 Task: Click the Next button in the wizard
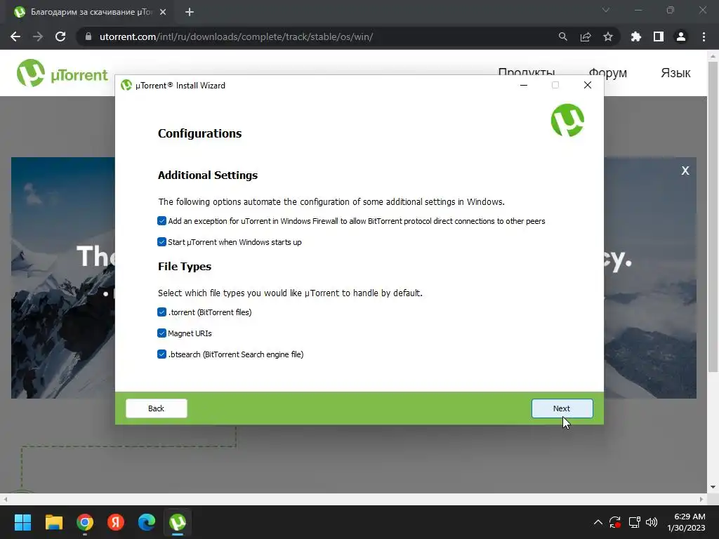(x=562, y=408)
